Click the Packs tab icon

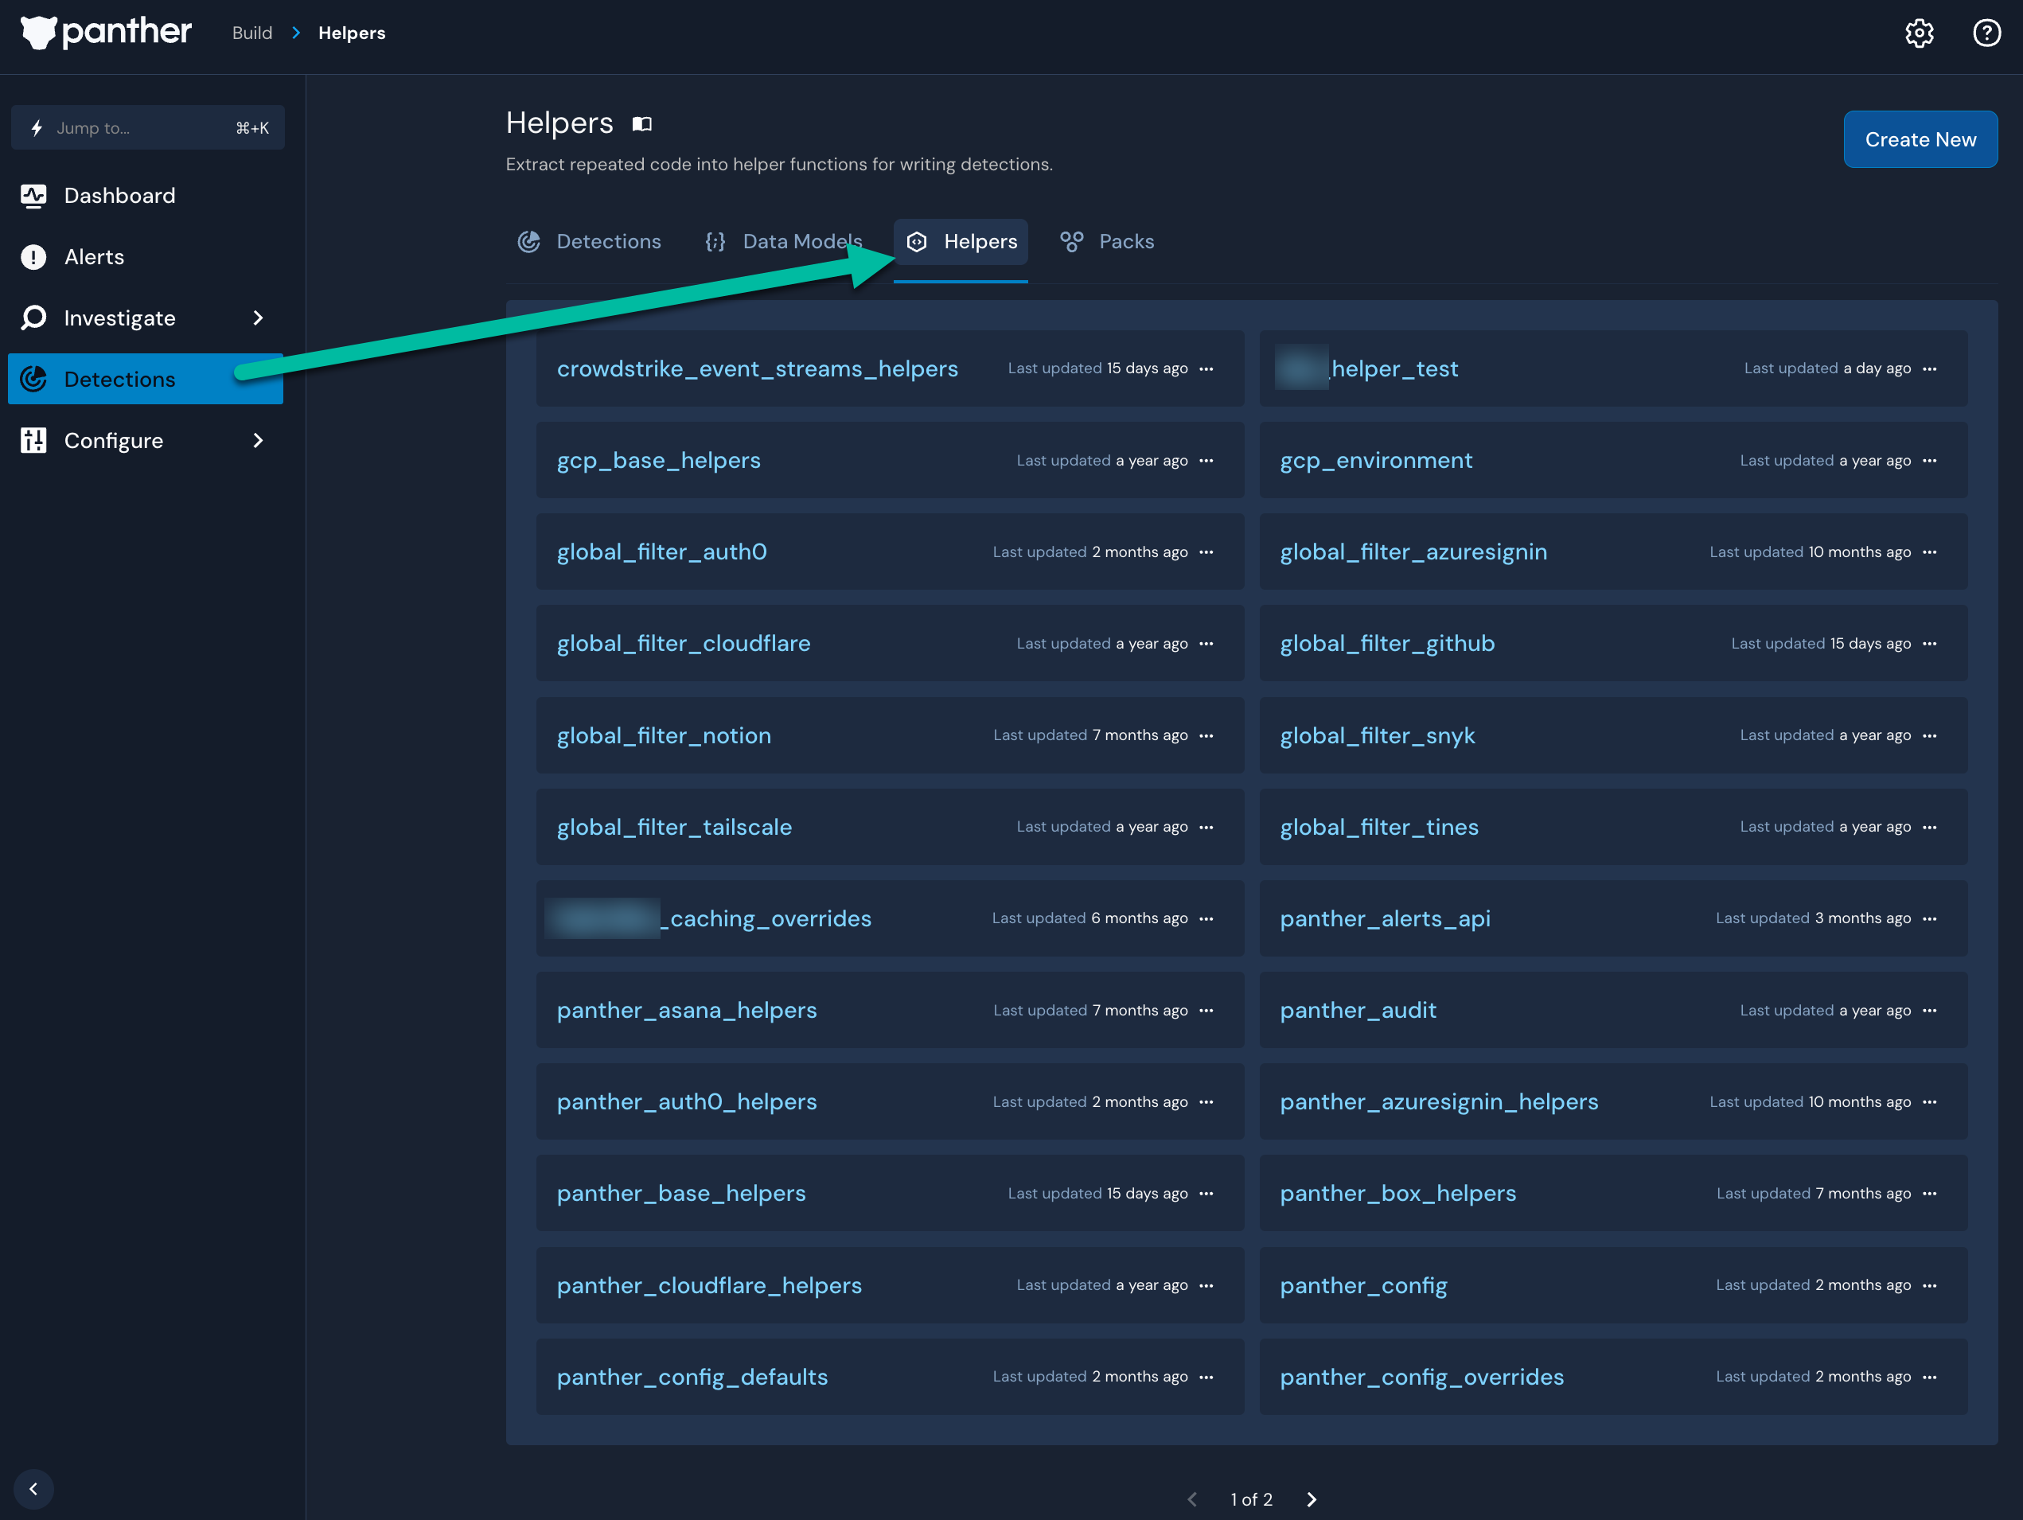click(1071, 241)
